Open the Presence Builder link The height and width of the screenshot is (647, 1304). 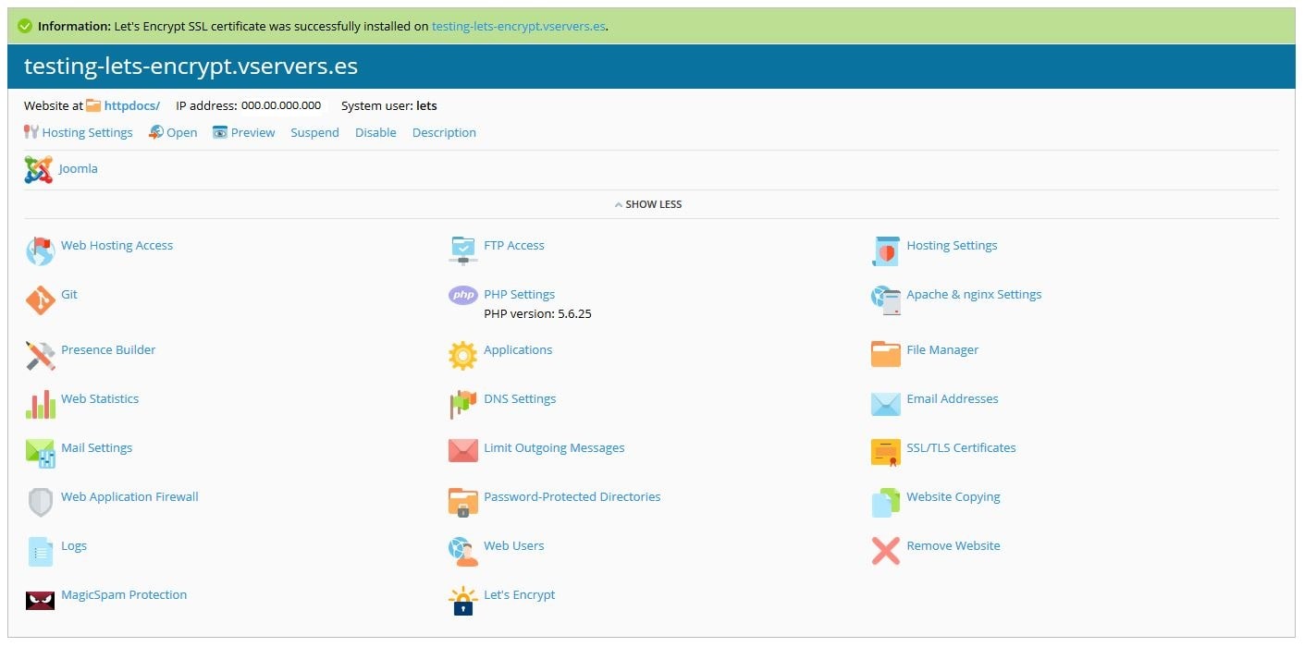108,349
